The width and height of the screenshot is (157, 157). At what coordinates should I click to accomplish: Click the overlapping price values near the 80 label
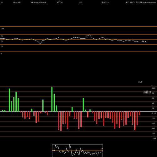147,92
